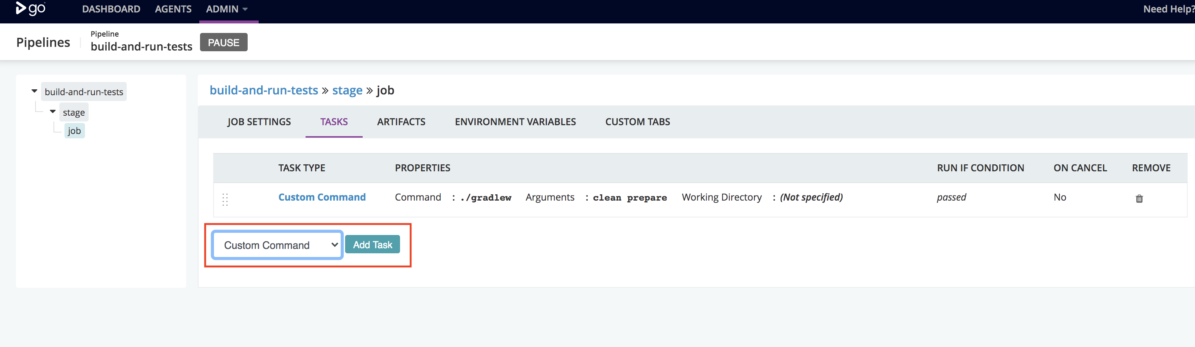
Task: Collapse the stage tree node arrow
Action: (53, 112)
